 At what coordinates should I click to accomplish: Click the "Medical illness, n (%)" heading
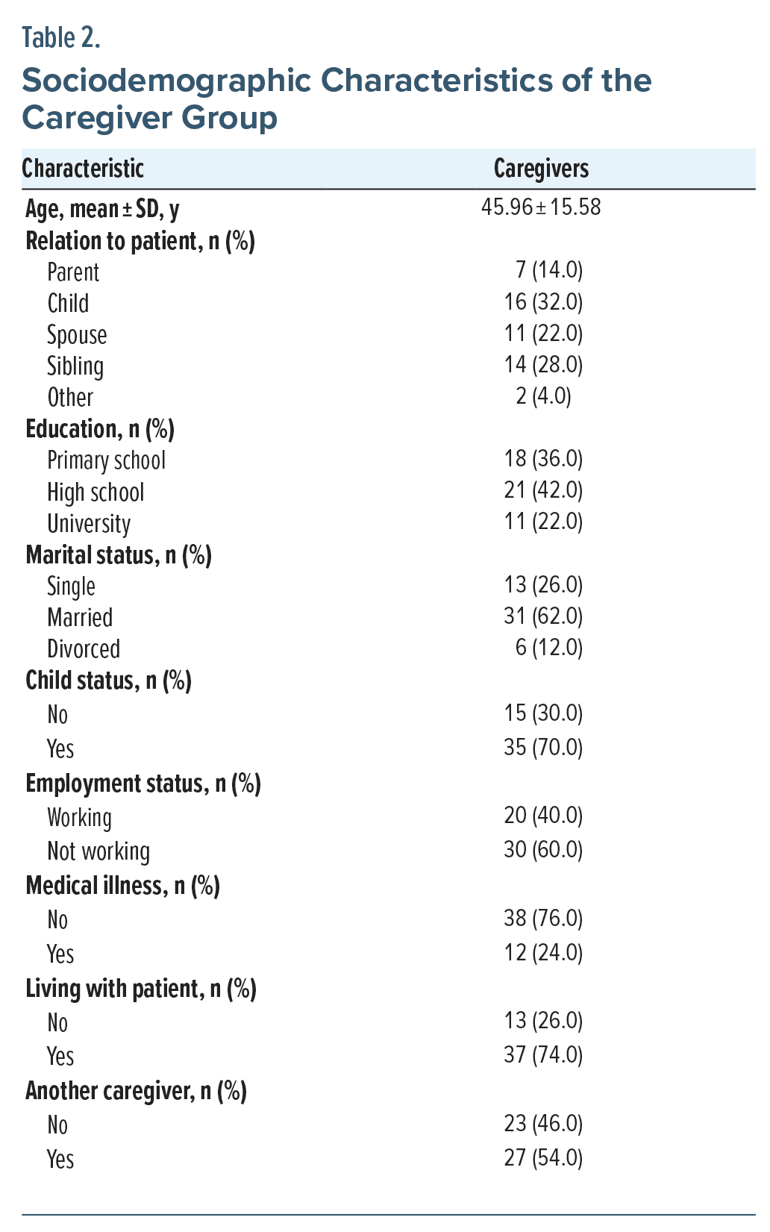[122, 886]
